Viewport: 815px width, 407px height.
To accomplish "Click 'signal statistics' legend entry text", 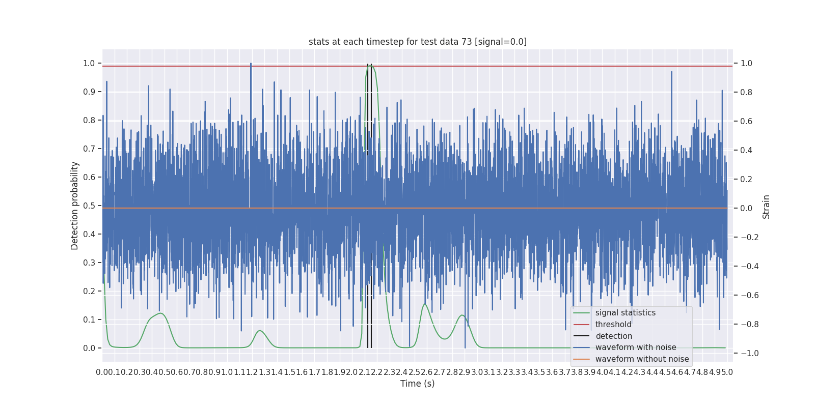I will [626, 313].
